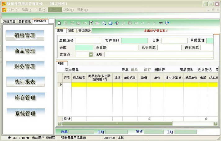Click the Edit record pencil-page icon
The image size is (221, 141).
[x=65, y=23]
